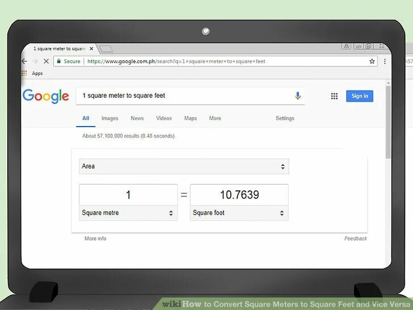Stop page loading with the X icon
Screen dimensions: 413x310
coord(46,61)
